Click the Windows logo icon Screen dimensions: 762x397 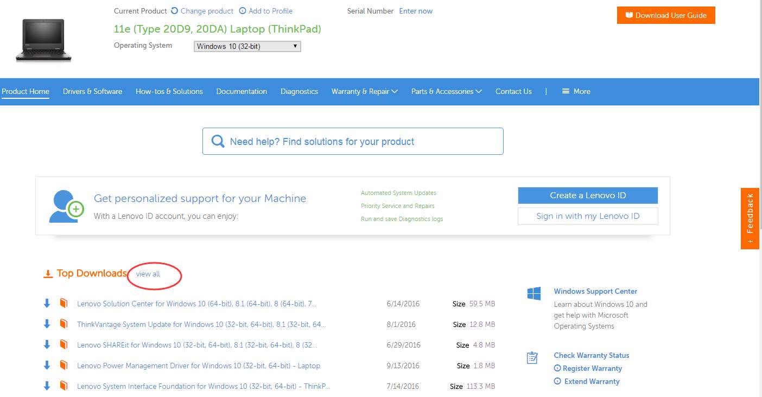534,294
